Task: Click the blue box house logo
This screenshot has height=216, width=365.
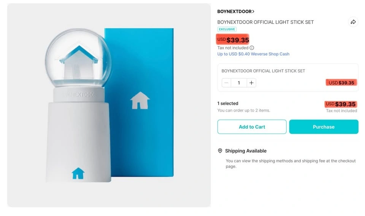Action: tap(140, 100)
